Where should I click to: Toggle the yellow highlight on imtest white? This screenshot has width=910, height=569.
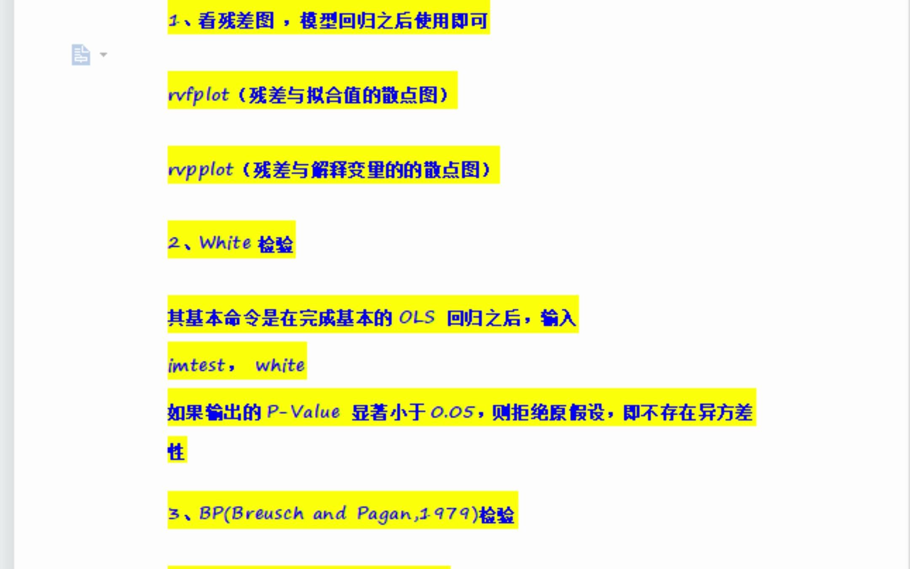[236, 364]
